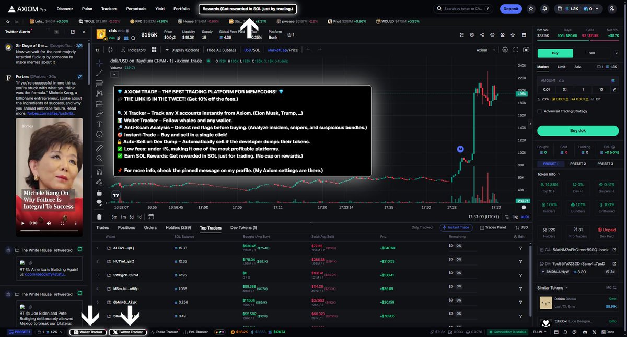Pop out Twitter Alerts panel
The image size is (627, 337).
pos(73,32)
